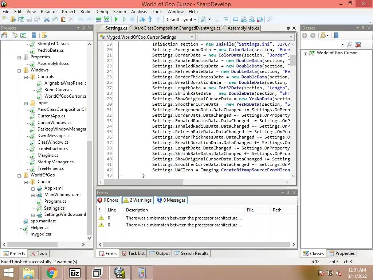Click the Next Bookmark icon

(x=252, y=20)
